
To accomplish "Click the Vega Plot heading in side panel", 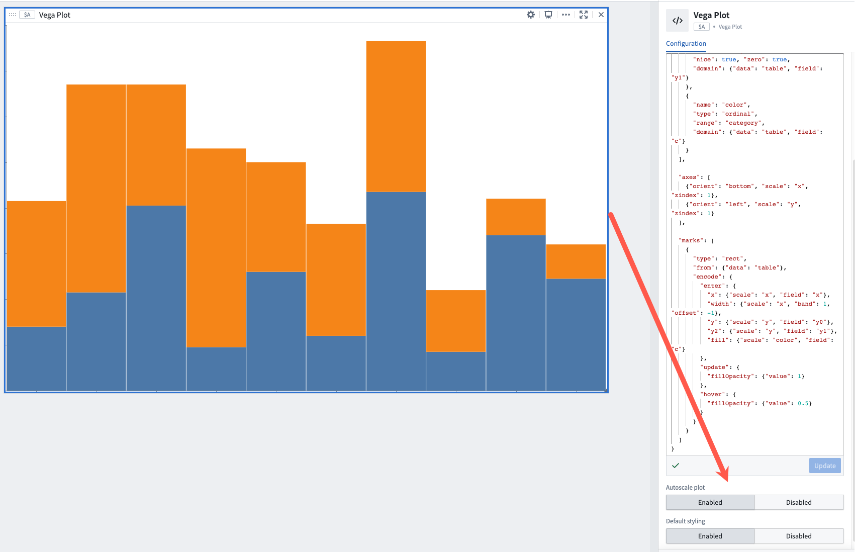I will point(711,15).
